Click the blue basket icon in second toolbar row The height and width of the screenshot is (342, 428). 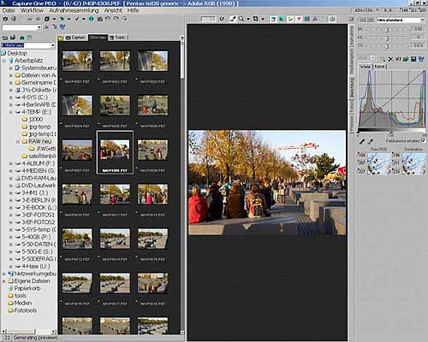coord(62,27)
